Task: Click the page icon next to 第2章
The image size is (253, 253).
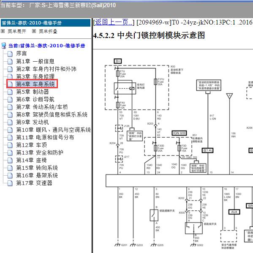Action: tap(10, 69)
